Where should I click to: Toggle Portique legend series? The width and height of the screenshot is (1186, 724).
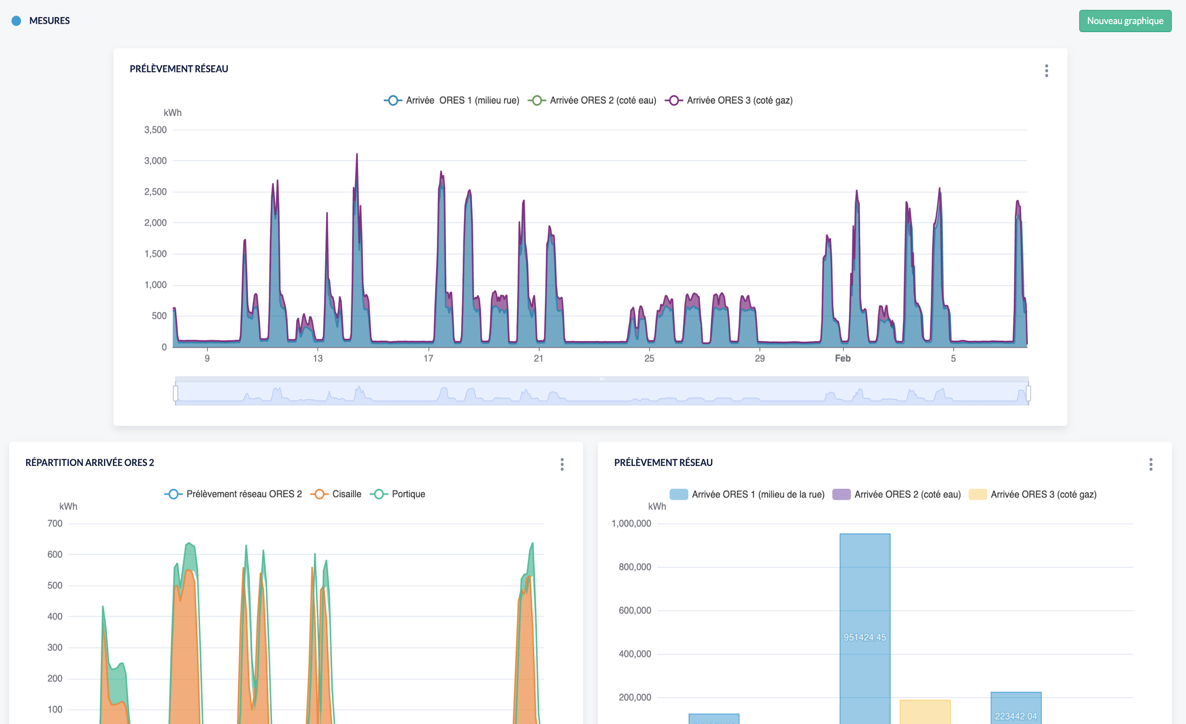pyautogui.click(x=398, y=494)
